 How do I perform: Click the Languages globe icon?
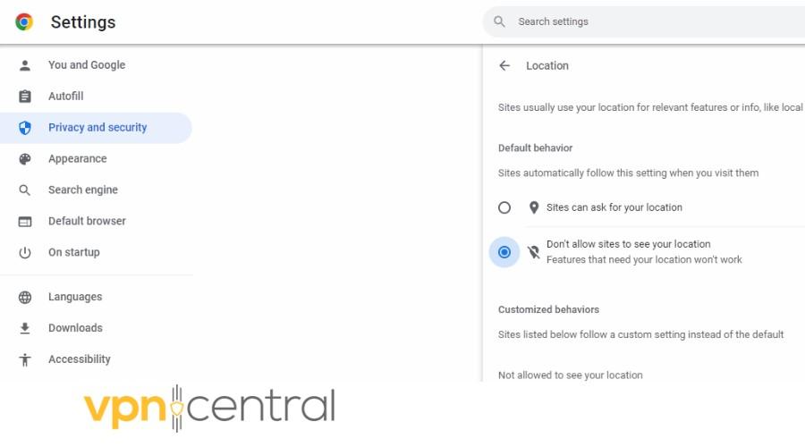(x=25, y=298)
